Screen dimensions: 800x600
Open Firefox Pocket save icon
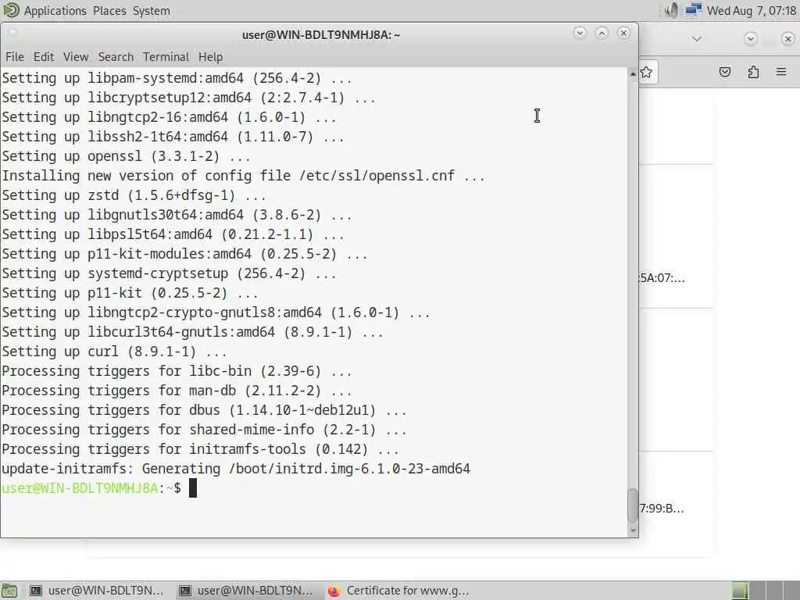[x=724, y=72]
